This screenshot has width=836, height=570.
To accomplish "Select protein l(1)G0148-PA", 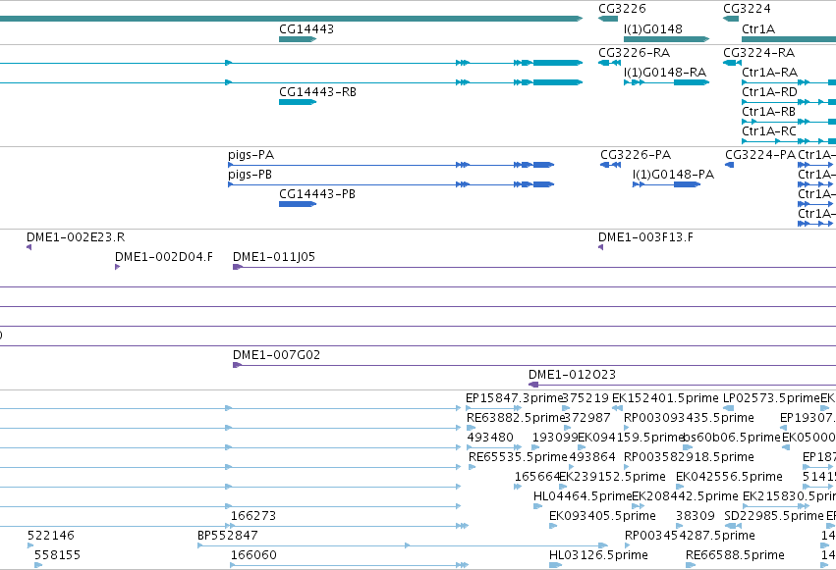I will click(x=666, y=184).
